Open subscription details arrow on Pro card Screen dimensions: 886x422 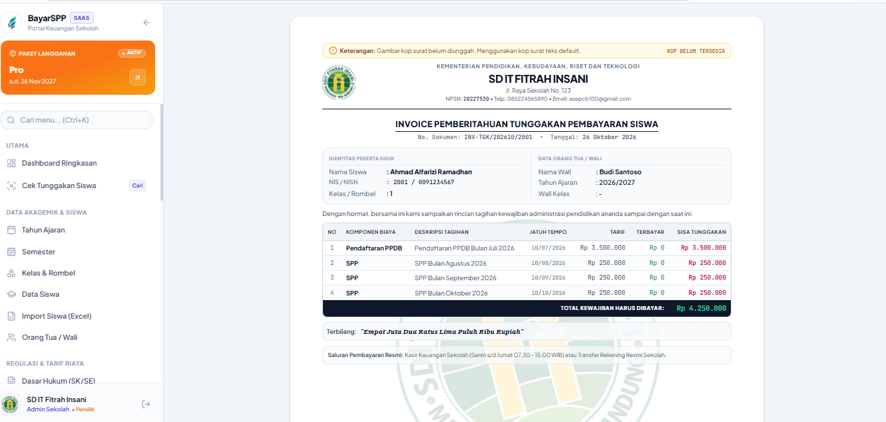pos(137,78)
